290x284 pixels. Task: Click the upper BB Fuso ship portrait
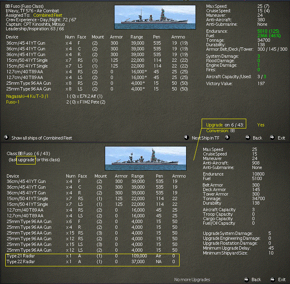pyautogui.click(x=155, y=17)
